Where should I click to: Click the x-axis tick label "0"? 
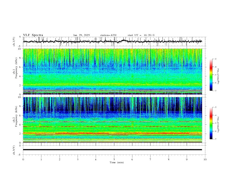coord(23,159)
